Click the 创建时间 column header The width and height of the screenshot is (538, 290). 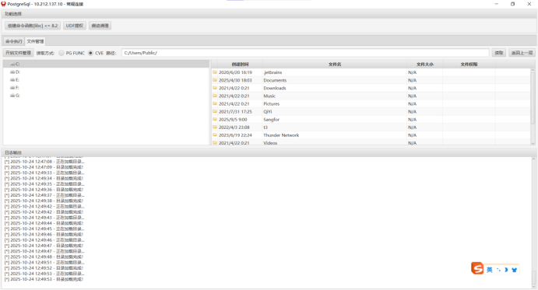pyautogui.click(x=240, y=64)
